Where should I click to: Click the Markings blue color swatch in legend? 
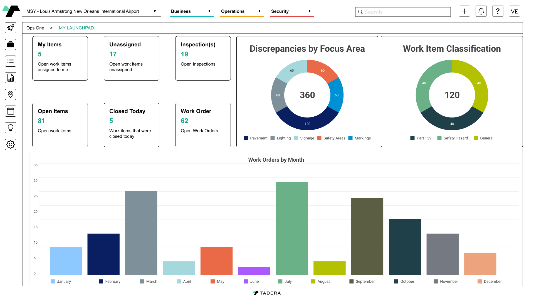351,138
